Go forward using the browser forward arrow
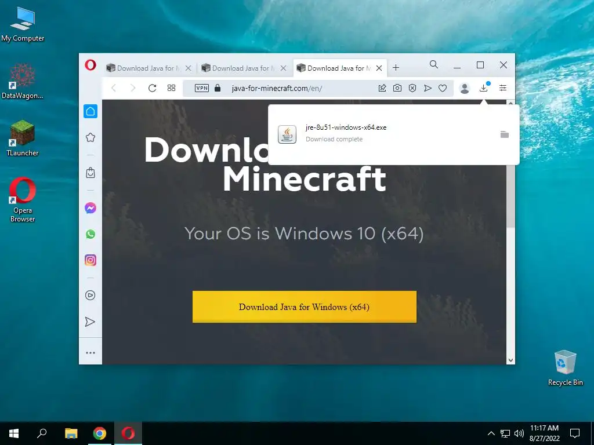 [x=133, y=88]
